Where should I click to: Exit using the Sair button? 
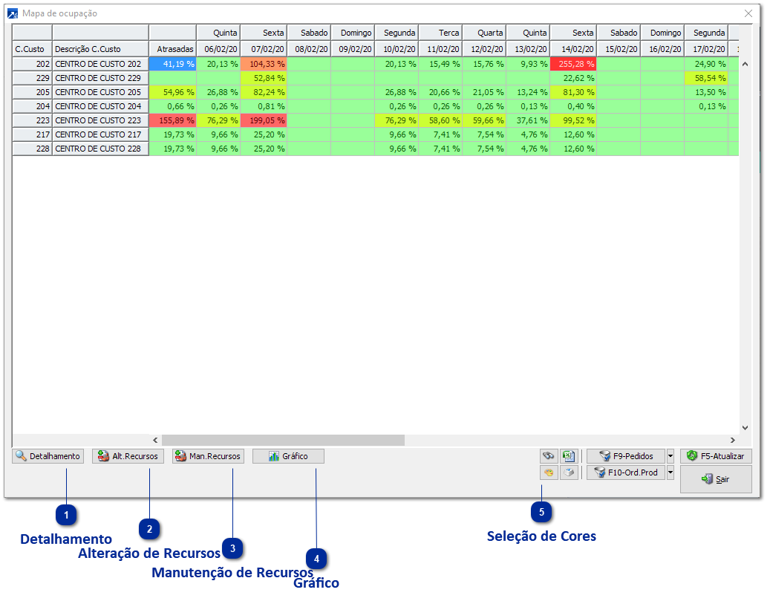coord(716,479)
